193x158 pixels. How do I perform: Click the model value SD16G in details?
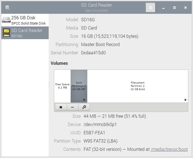(88, 20)
